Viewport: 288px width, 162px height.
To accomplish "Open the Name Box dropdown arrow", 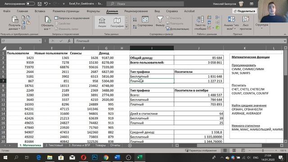I will click(x=40, y=41).
